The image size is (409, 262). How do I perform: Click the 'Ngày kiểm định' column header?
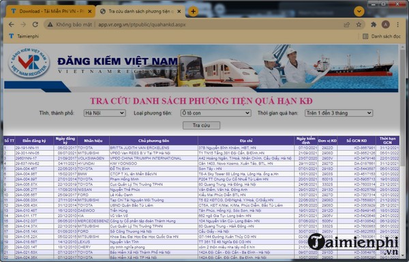pyautogui.click(x=305, y=141)
